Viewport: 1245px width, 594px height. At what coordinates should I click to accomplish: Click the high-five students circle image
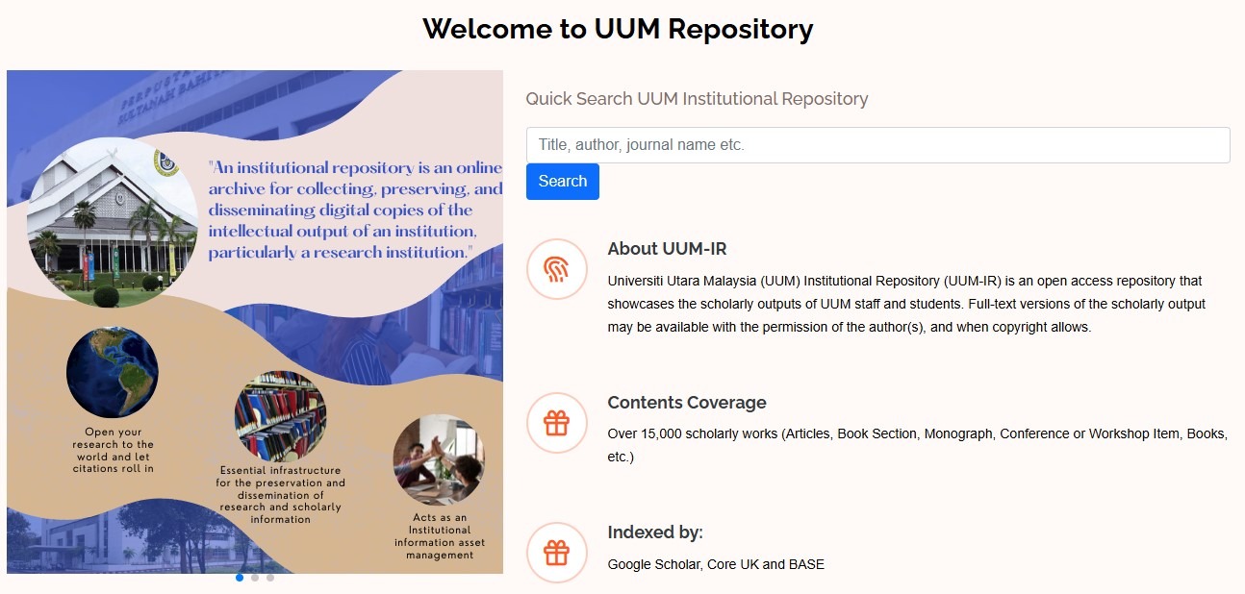pyautogui.click(x=439, y=459)
